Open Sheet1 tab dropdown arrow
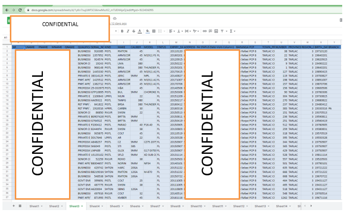This screenshot has height=215, width=357. point(41,206)
